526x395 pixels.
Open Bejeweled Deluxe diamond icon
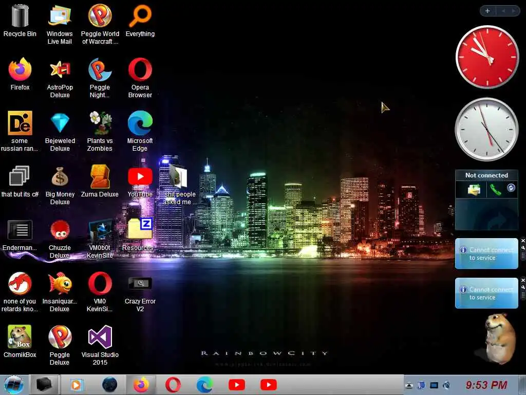[x=60, y=132]
